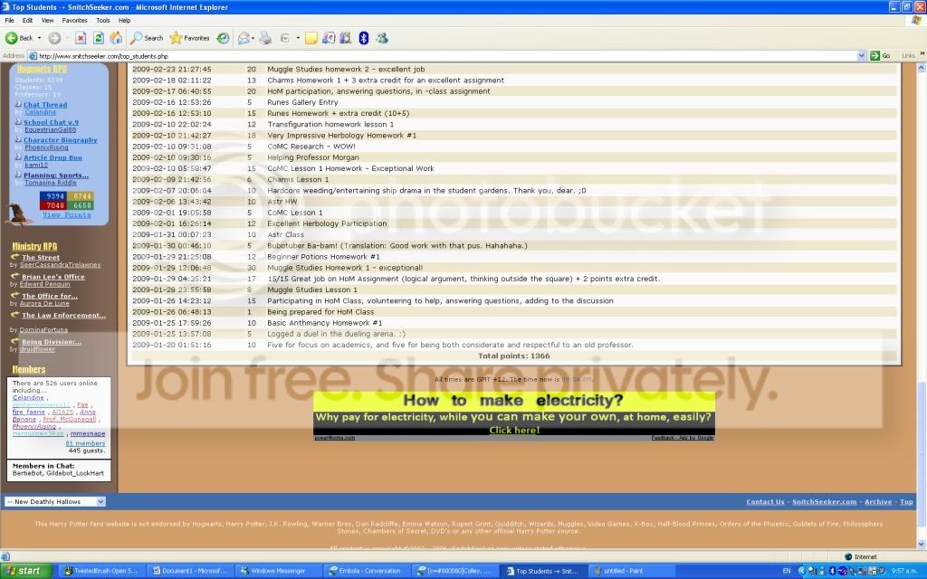Click the History icon in the toolbar
Viewport: 927px width, 579px height.
coord(223,38)
